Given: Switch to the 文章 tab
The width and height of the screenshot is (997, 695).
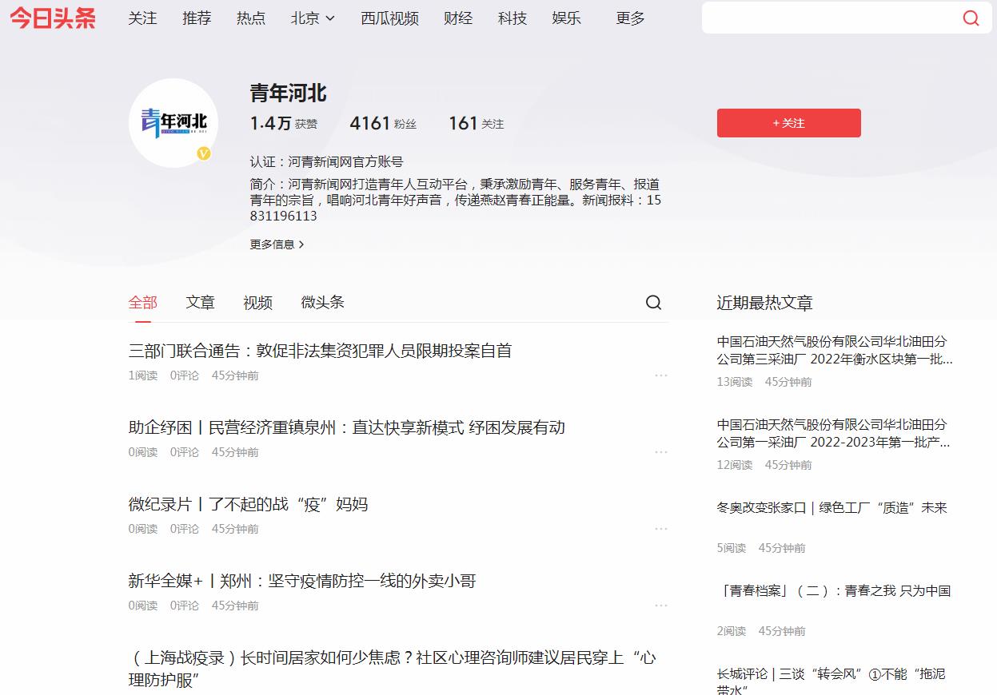Looking at the screenshot, I should click(201, 302).
